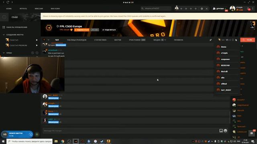
Task: Open the МАГАЗИН menu item
Action: [x=55, y=8]
